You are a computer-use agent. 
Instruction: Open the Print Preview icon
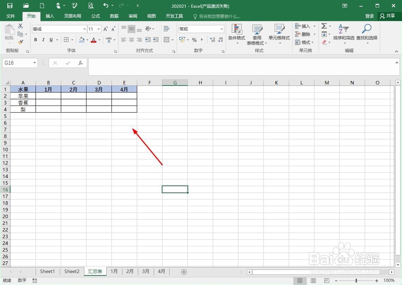[90, 5]
